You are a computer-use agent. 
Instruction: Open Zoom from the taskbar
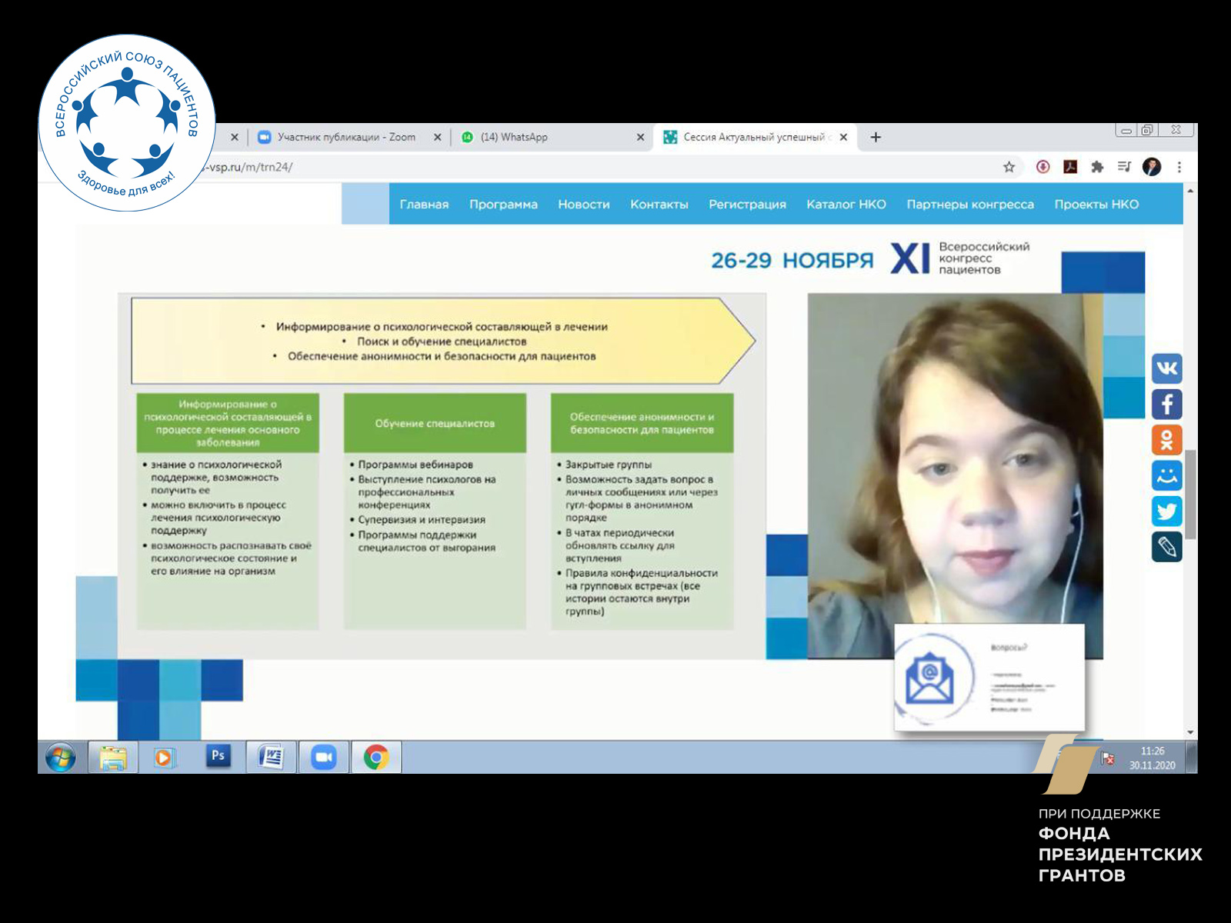(324, 757)
